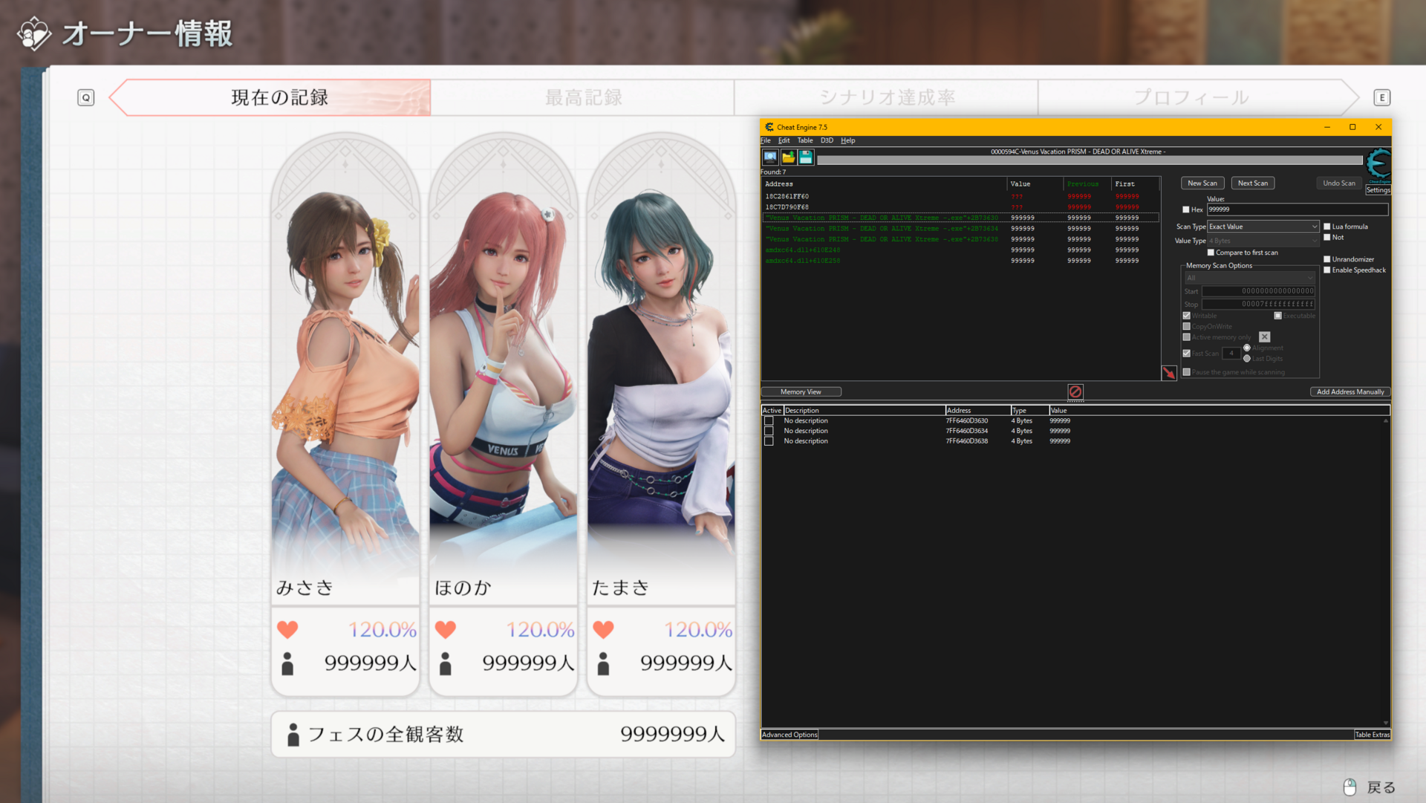Image resolution: width=1426 pixels, height=803 pixels.
Task: Open the Help menu
Action: tap(848, 140)
